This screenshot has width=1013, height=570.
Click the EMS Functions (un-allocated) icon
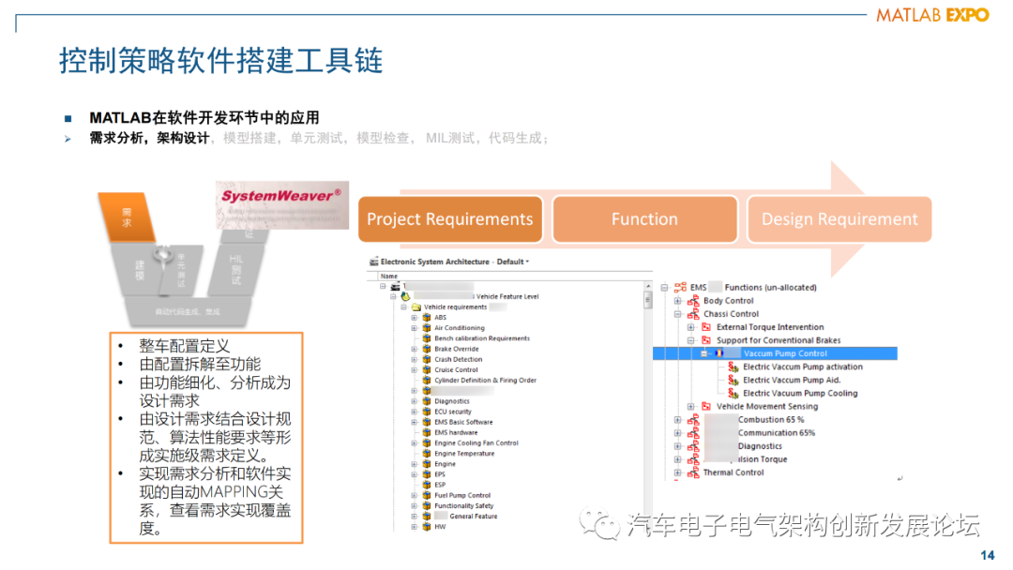click(682, 287)
